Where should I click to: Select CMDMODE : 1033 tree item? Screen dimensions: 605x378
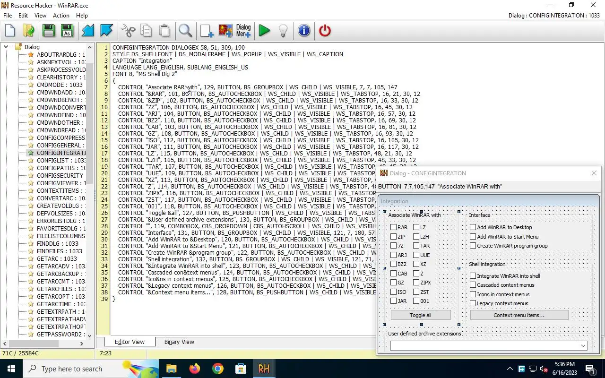60,85
